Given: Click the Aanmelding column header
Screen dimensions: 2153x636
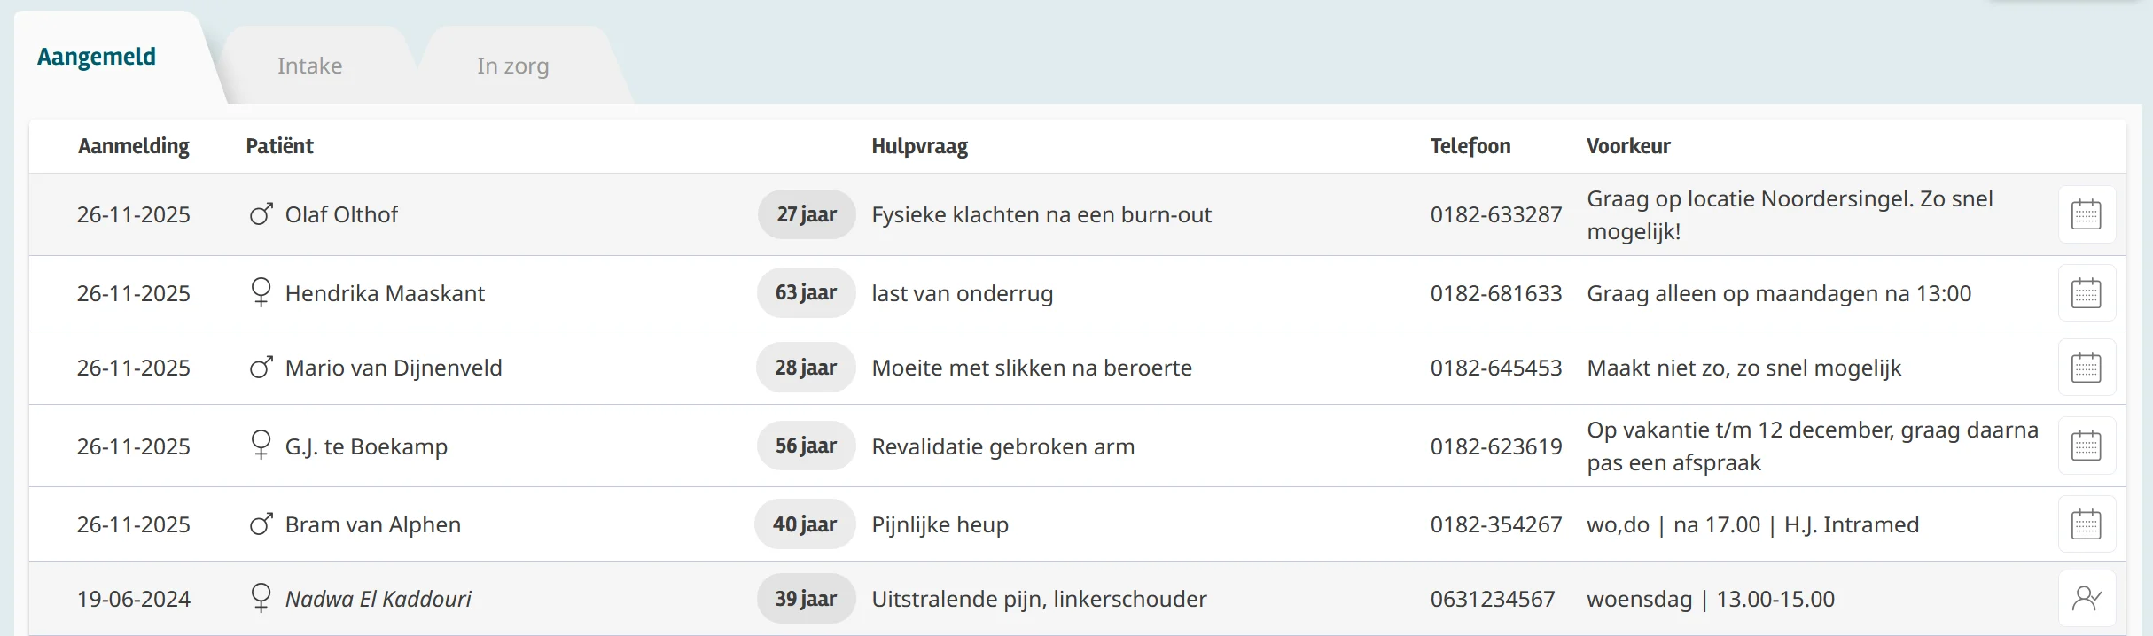Looking at the screenshot, I should click(134, 146).
